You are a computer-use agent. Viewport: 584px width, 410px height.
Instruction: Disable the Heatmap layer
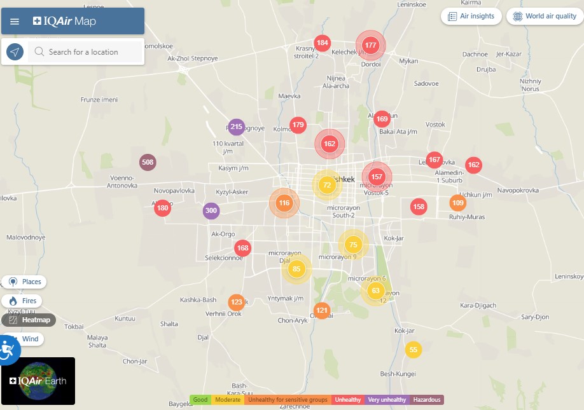click(29, 320)
